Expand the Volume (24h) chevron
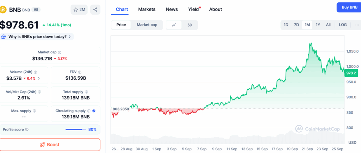Viewport: 361px width, 153px height. 39,78
